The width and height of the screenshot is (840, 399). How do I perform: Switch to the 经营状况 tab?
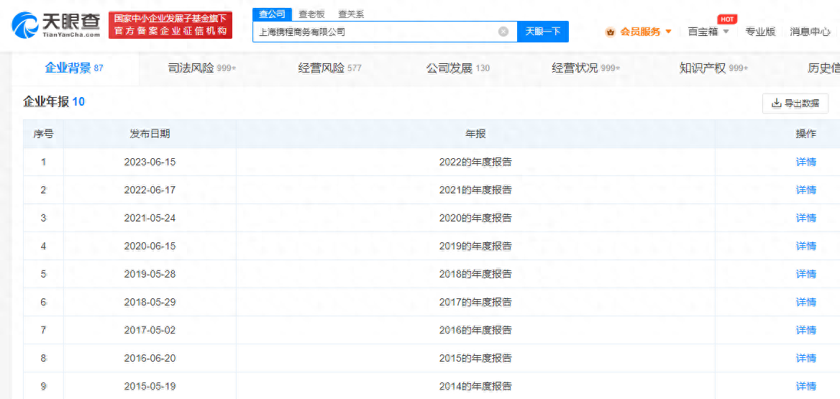tap(585, 68)
